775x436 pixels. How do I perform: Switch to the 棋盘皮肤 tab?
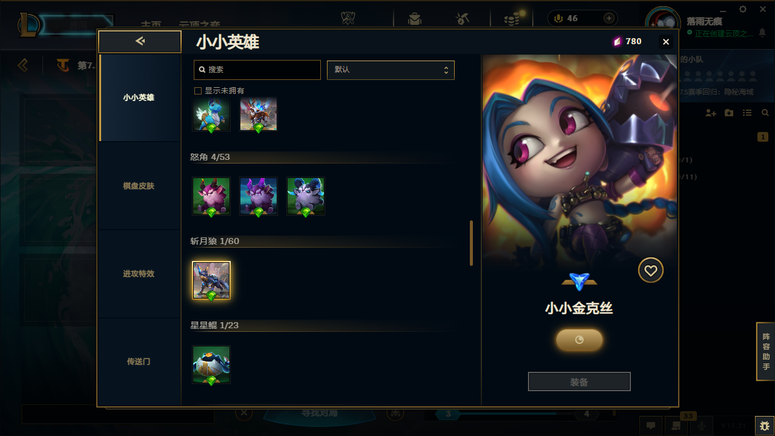pos(139,186)
